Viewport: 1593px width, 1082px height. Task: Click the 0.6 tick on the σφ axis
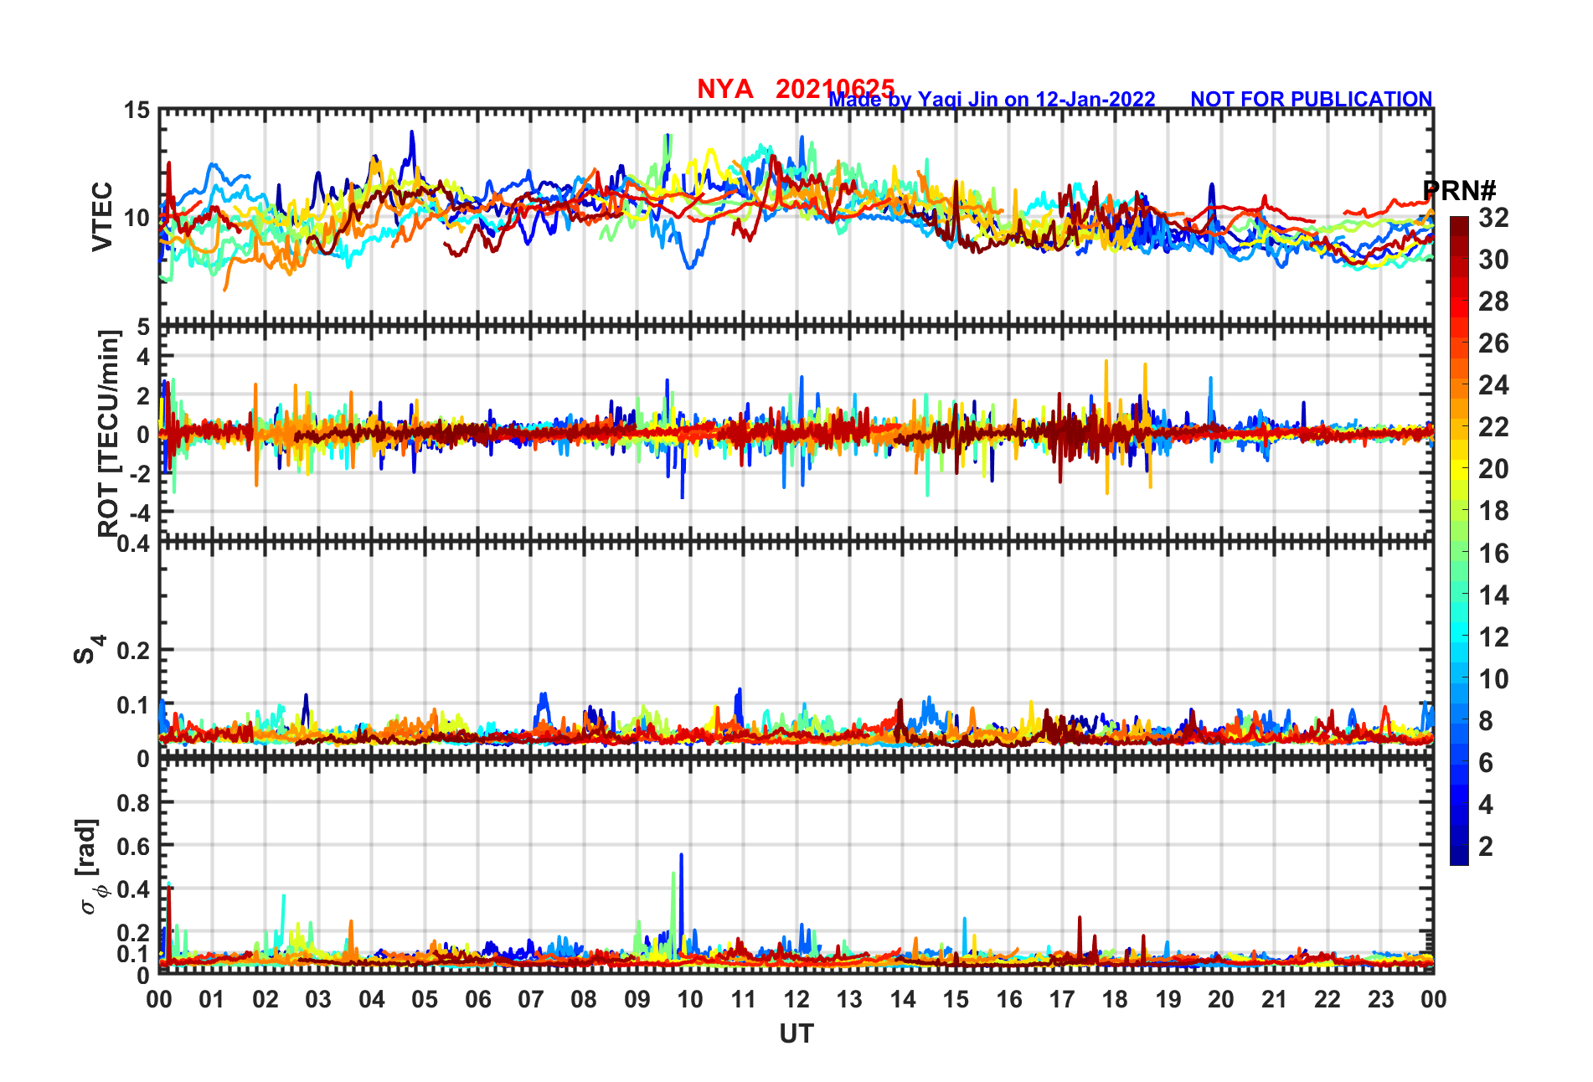coord(134,847)
